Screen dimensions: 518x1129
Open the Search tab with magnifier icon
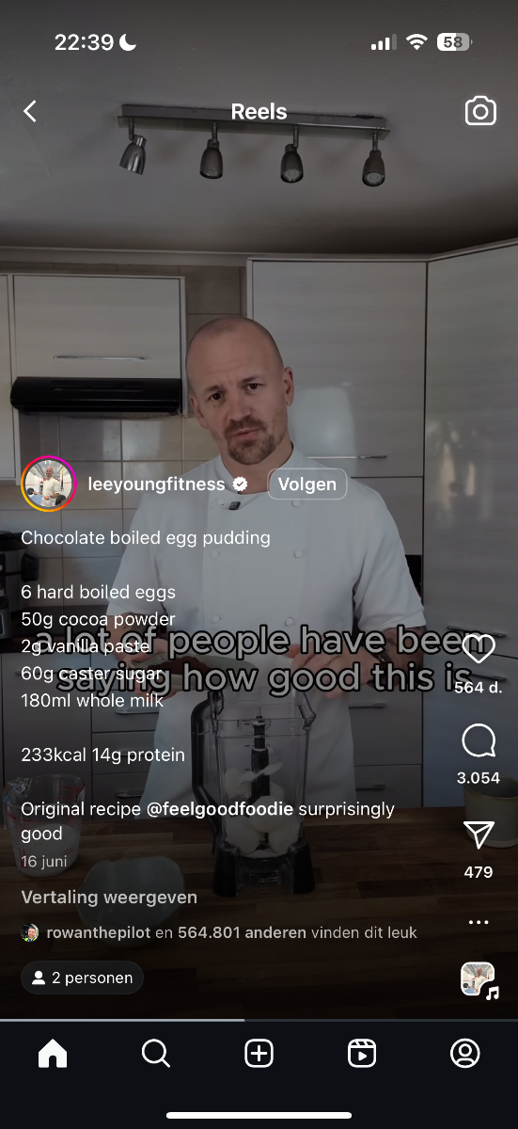[x=156, y=1054]
